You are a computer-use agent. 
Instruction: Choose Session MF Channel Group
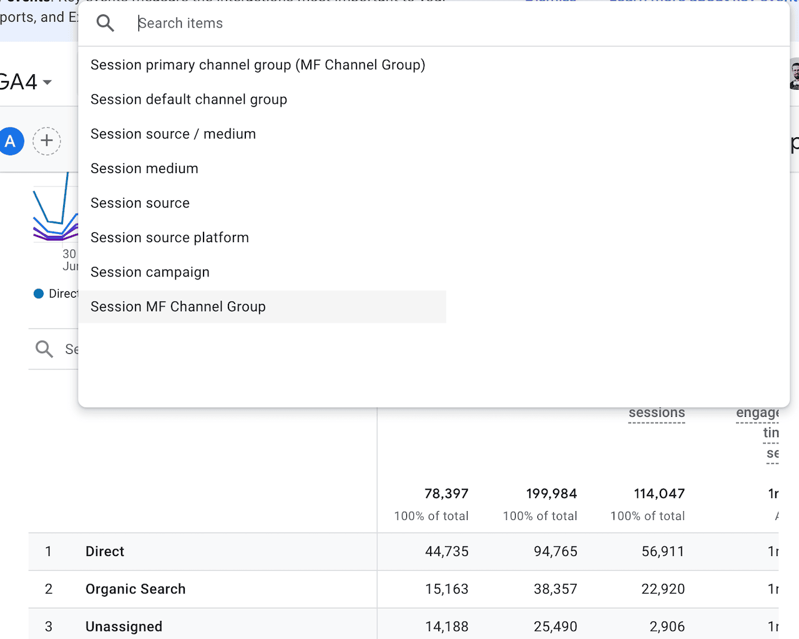[178, 306]
